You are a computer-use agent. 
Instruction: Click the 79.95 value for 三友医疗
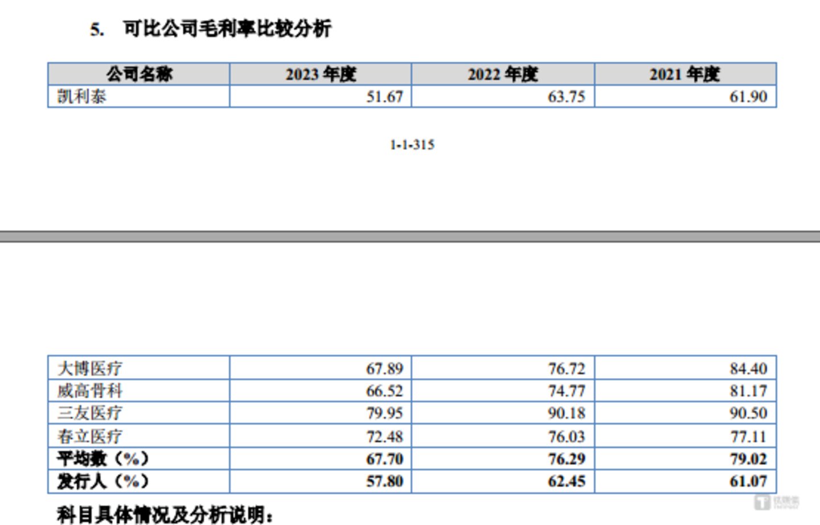[384, 413]
